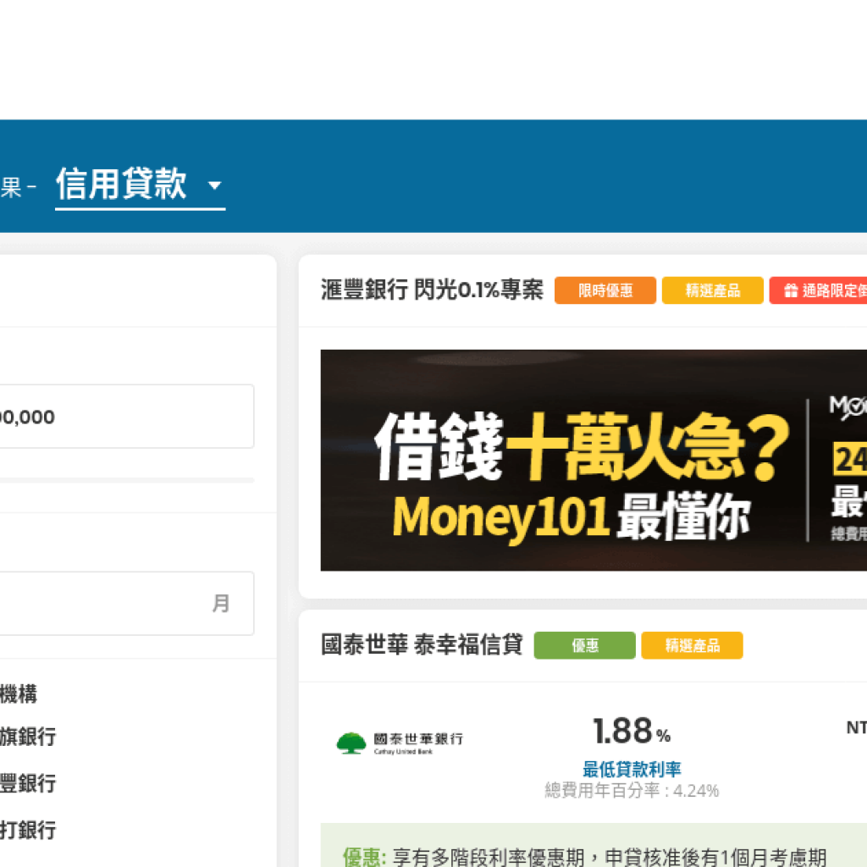Toggle the 打銀行 bank filter option
The height and width of the screenshot is (867, 867).
pyautogui.click(x=27, y=830)
